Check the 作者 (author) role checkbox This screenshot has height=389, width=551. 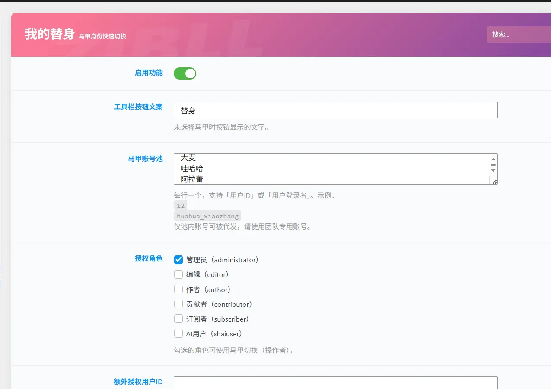(x=178, y=289)
